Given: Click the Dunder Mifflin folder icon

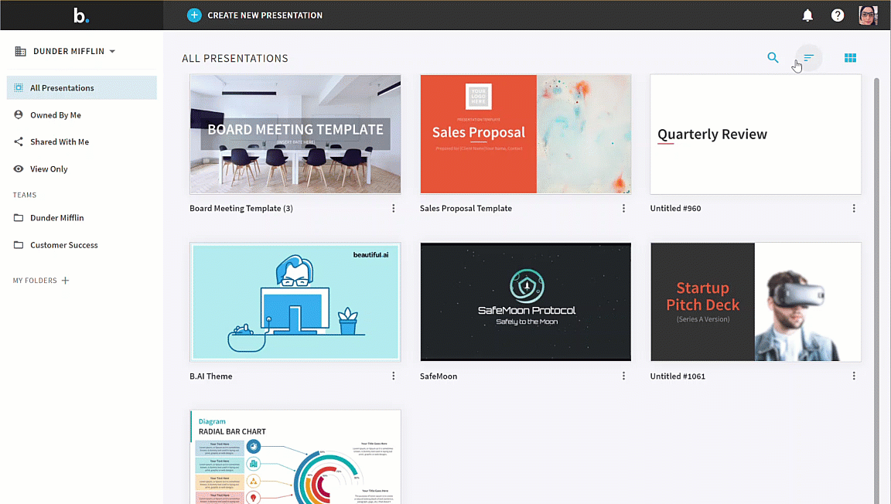Looking at the screenshot, I should click(x=19, y=218).
